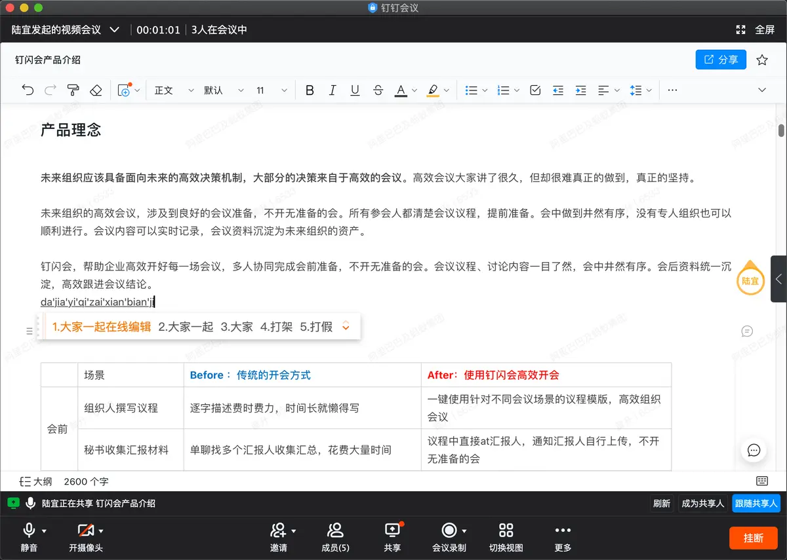
Task: Click the 跟随共享人 follow button
Action: coord(756,503)
